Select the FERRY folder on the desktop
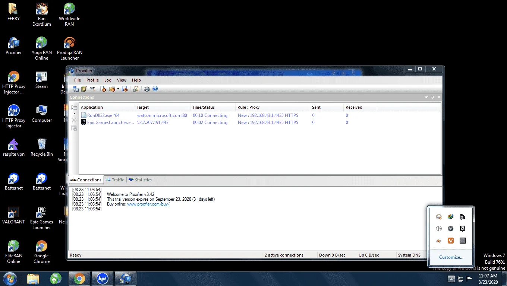 [x=14, y=12]
